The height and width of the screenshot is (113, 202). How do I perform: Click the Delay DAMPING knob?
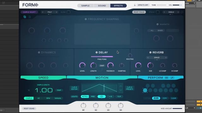tap(122, 66)
